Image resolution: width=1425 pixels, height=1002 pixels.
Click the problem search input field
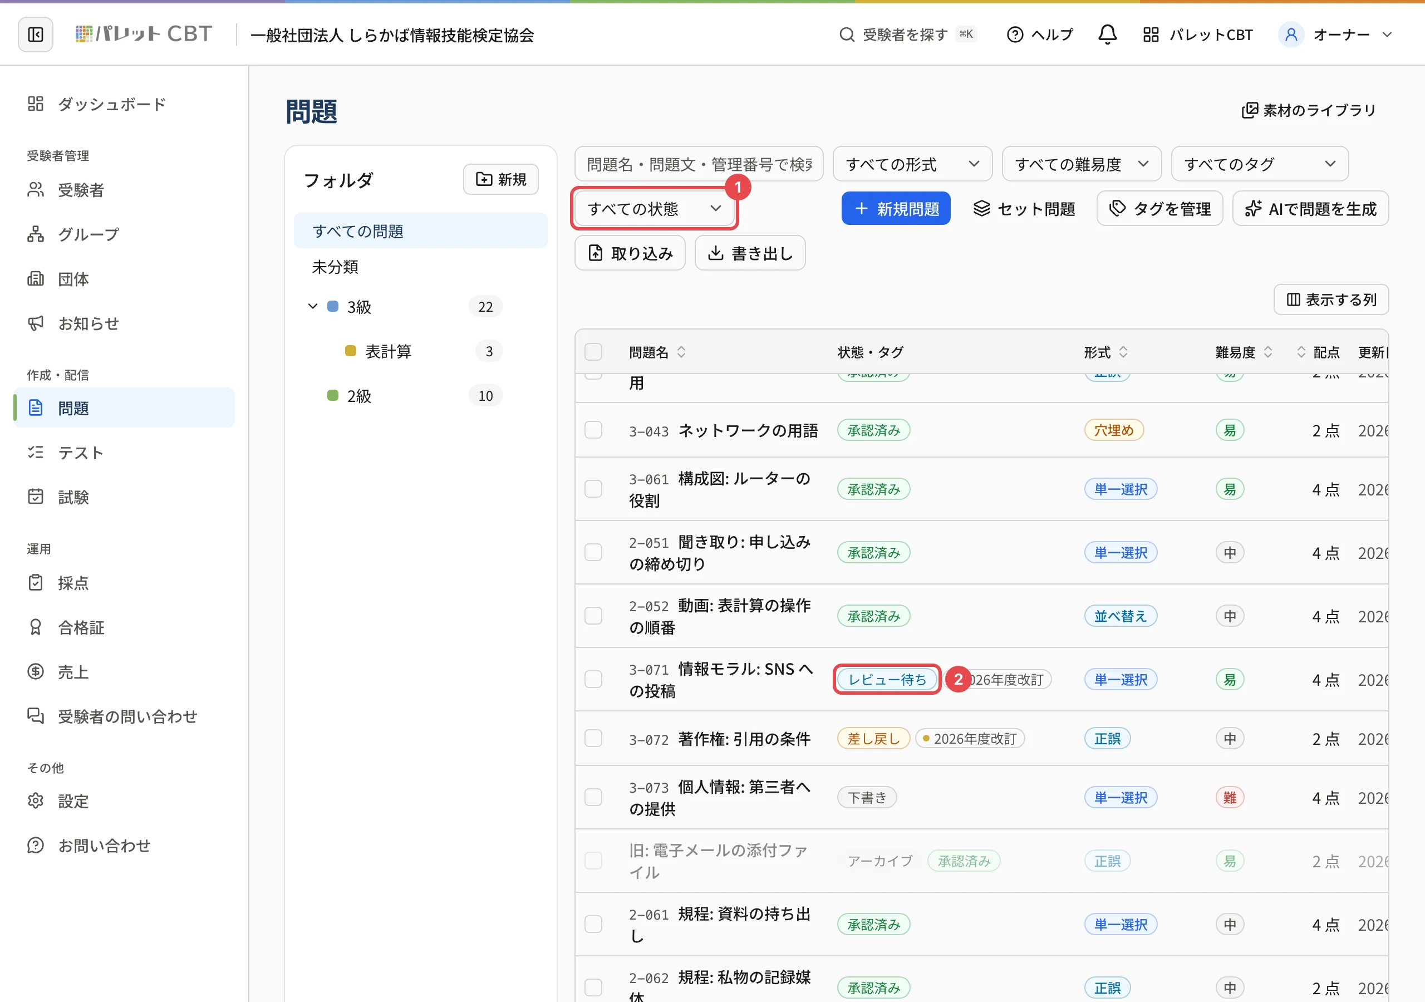tap(699, 164)
